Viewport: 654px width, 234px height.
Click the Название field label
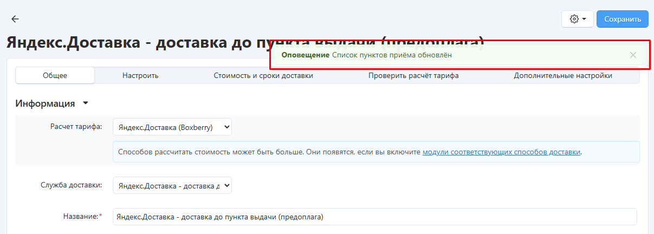pyautogui.click(x=82, y=216)
